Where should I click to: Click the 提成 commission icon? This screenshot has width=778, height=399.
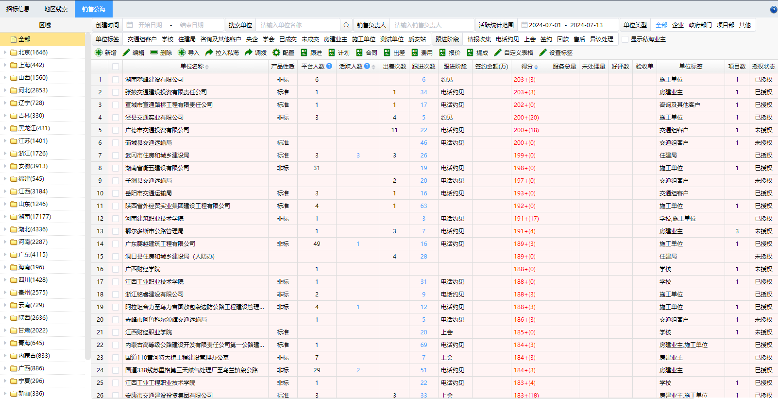tap(470, 52)
